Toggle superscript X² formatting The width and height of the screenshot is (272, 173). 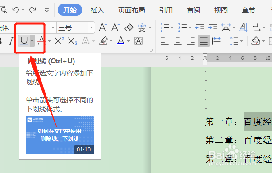[x=60, y=41]
